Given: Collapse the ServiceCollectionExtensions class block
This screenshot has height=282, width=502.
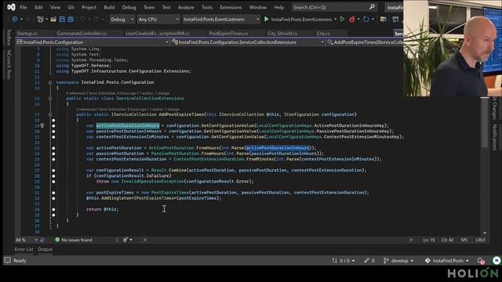Looking at the screenshot, I should 50,98.
